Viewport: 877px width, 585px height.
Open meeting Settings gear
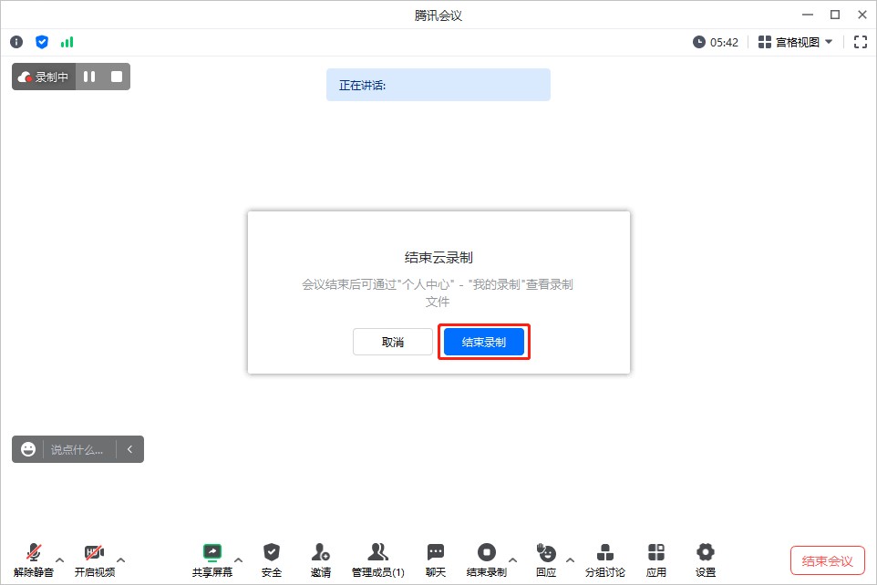coord(705,559)
